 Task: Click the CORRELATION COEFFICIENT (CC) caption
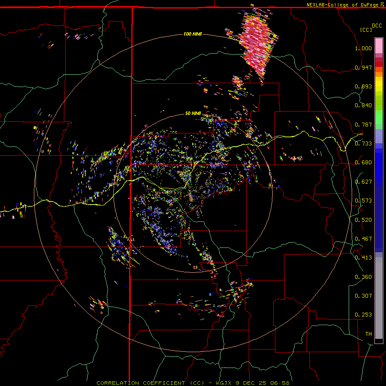(150, 383)
